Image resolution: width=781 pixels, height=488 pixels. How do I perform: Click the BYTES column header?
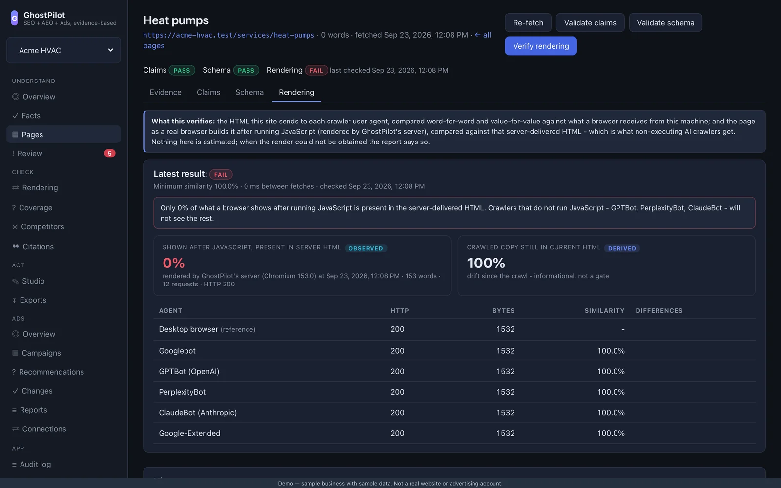[503, 311]
